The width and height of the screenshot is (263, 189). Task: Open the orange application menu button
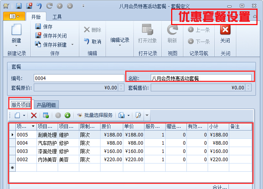(x=14, y=16)
